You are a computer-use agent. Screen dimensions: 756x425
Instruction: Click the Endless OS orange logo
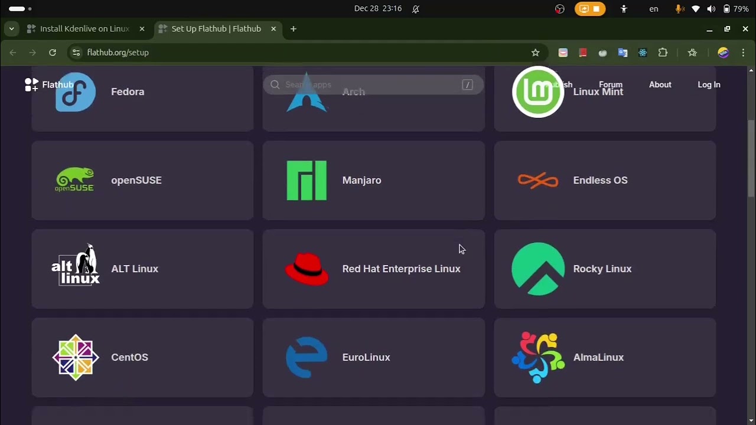tap(537, 180)
